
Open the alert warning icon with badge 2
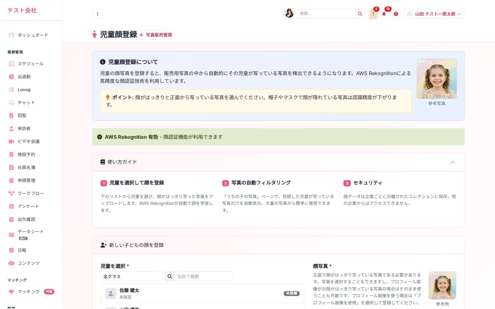[373, 14]
